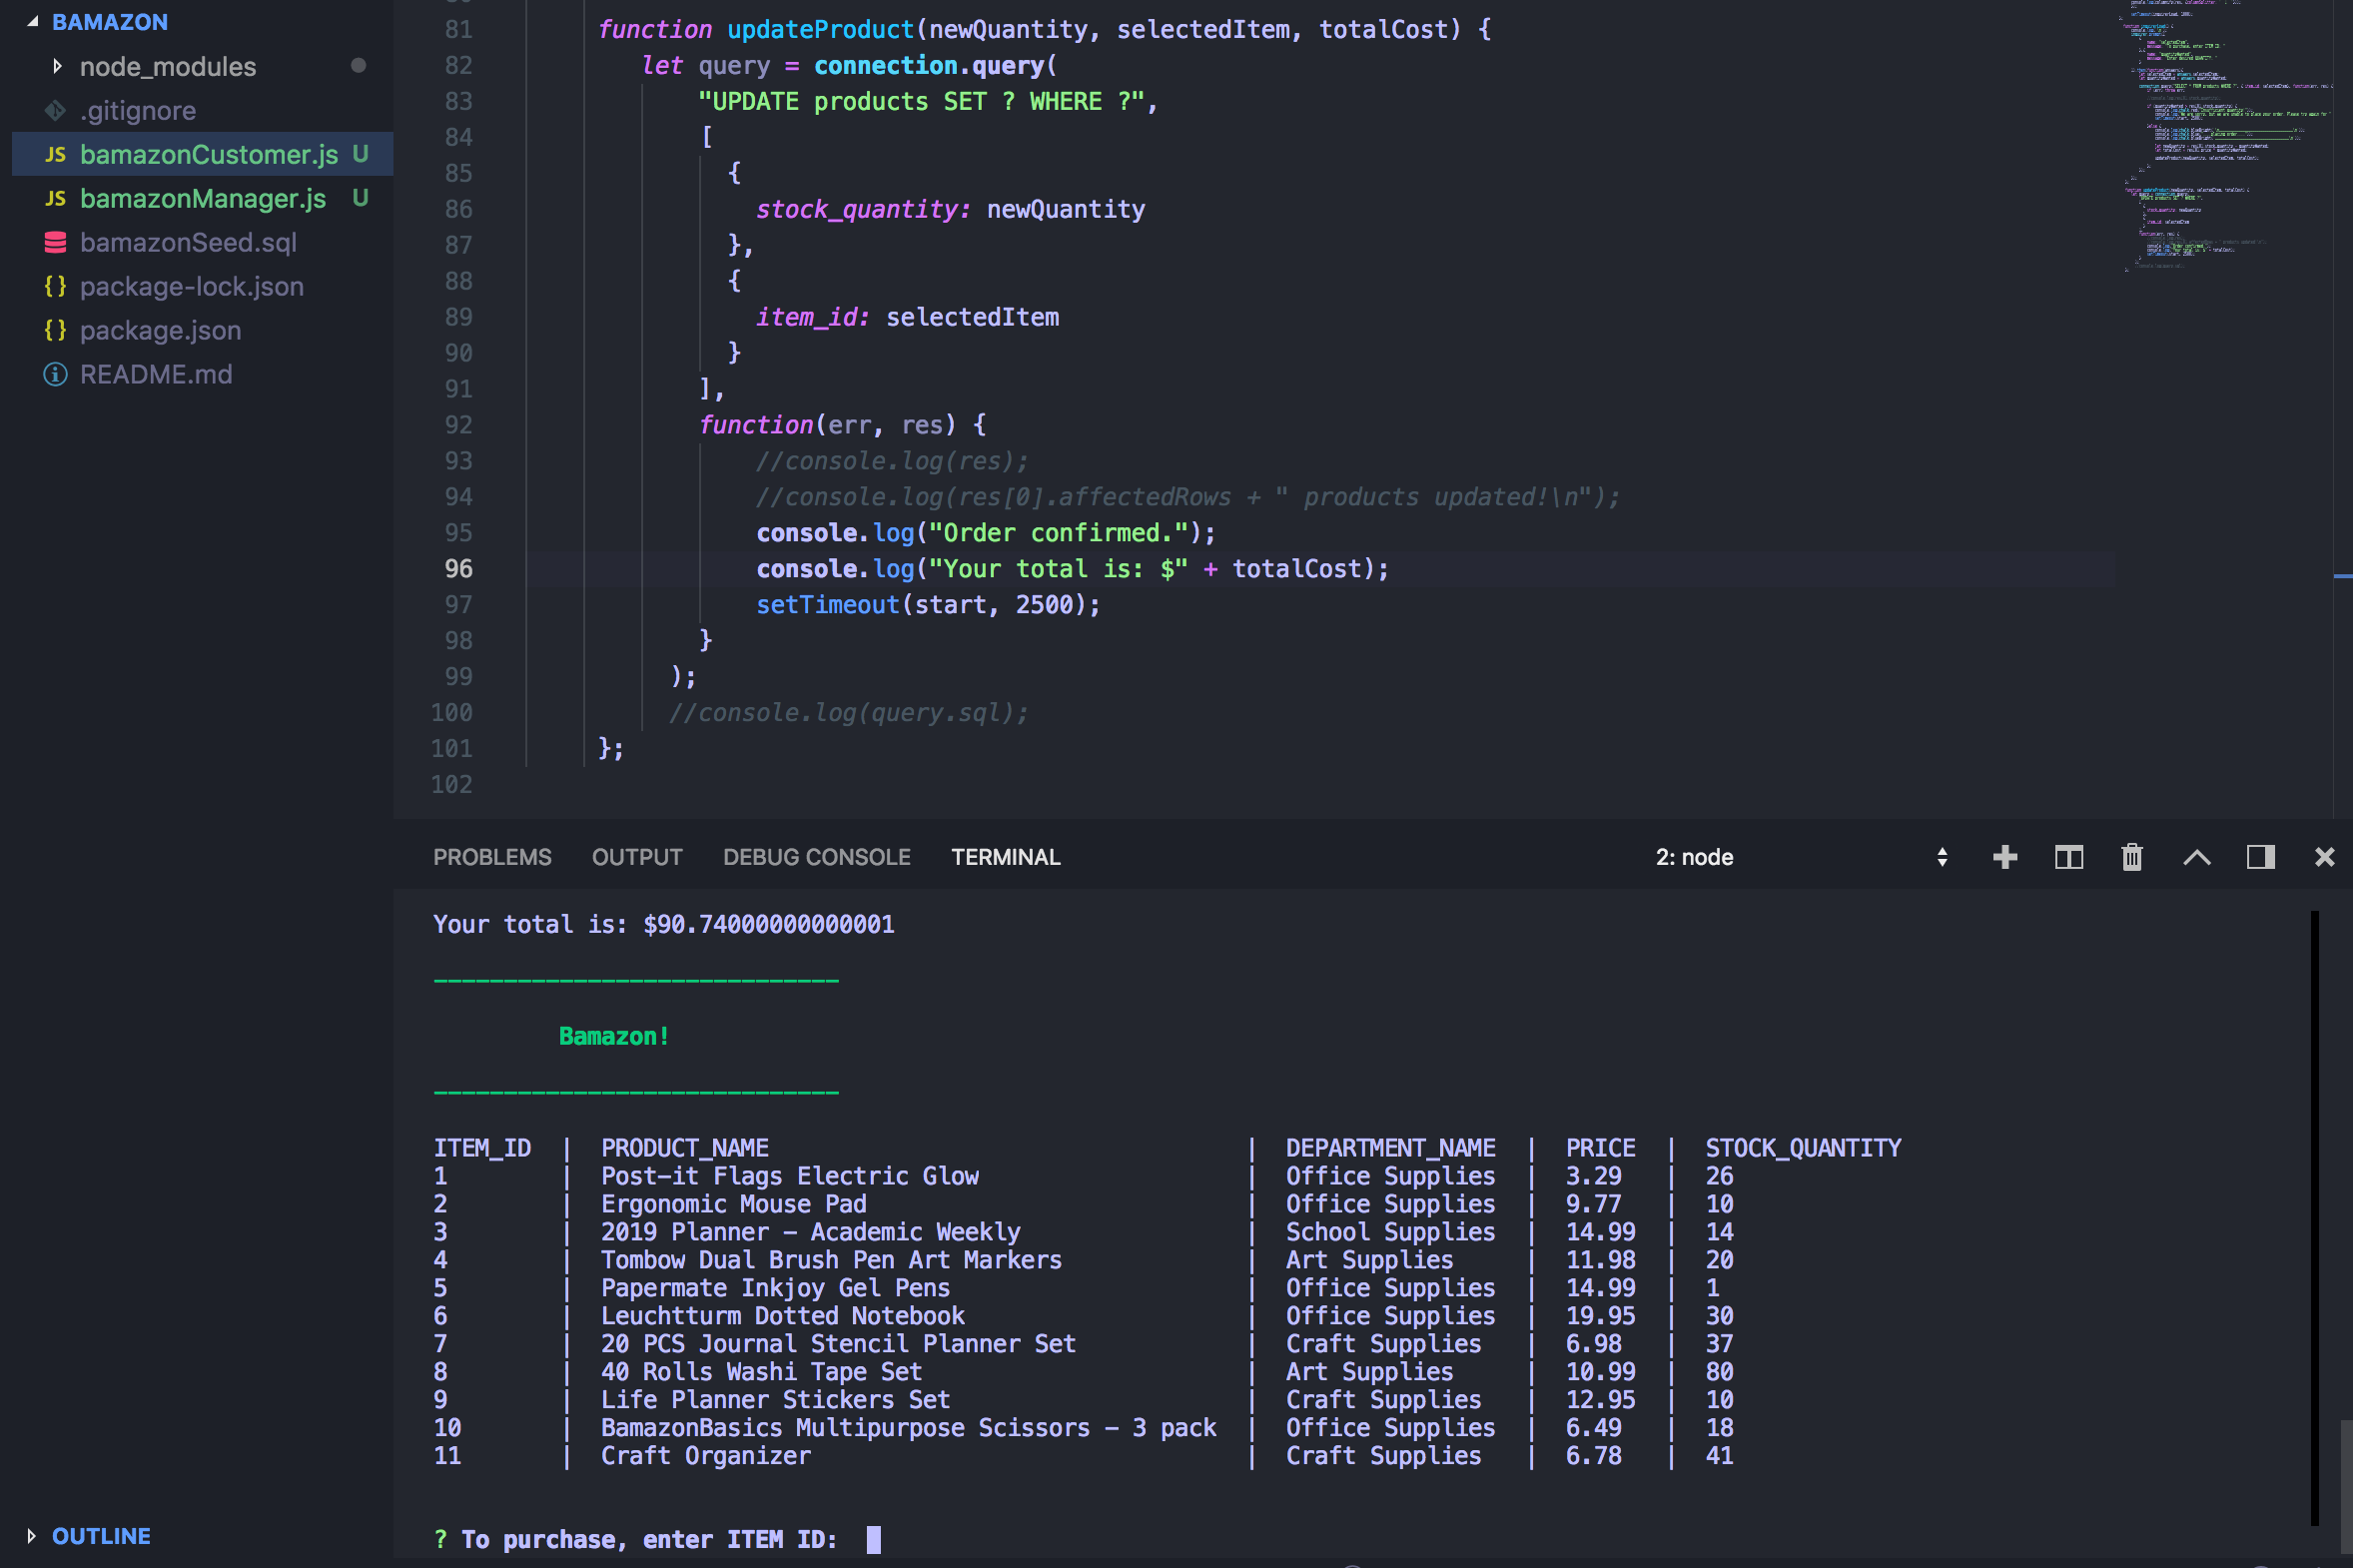The image size is (2353, 1568).
Task: Open the '2: node' terminal selector dropdown
Action: 1800,857
